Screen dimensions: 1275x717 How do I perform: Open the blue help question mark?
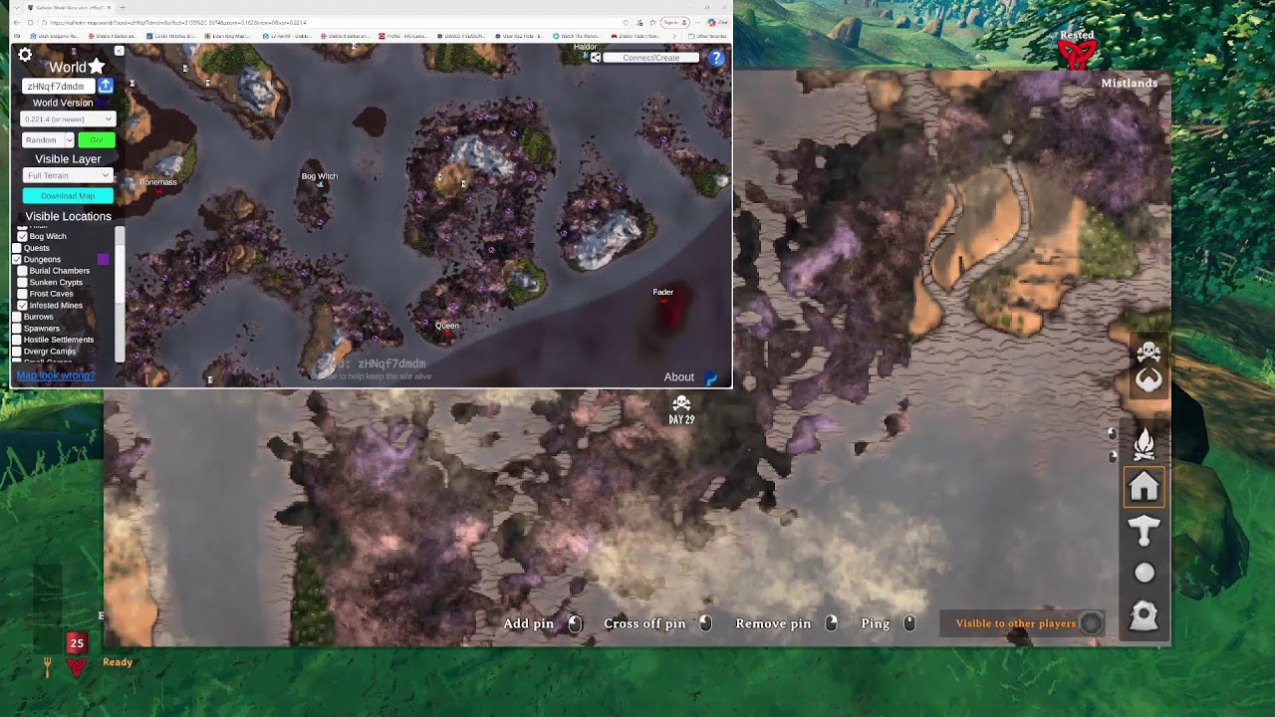[x=716, y=58]
